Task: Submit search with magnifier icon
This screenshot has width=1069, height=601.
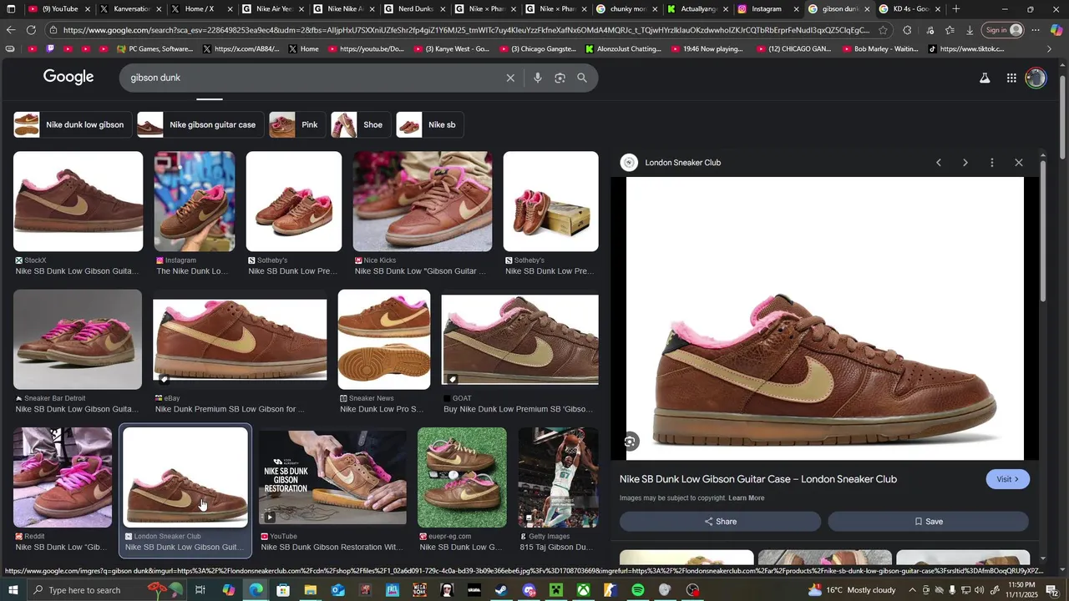Action: 582,78
